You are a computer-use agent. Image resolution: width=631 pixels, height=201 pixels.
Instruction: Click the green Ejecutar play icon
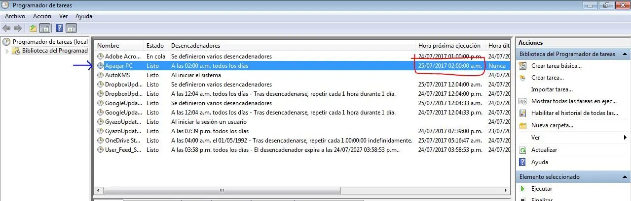[522, 189]
